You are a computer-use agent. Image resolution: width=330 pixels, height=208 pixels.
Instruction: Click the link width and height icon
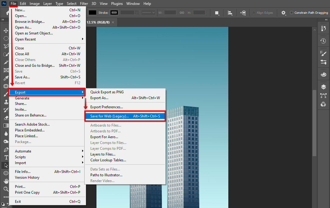(x=182, y=13)
